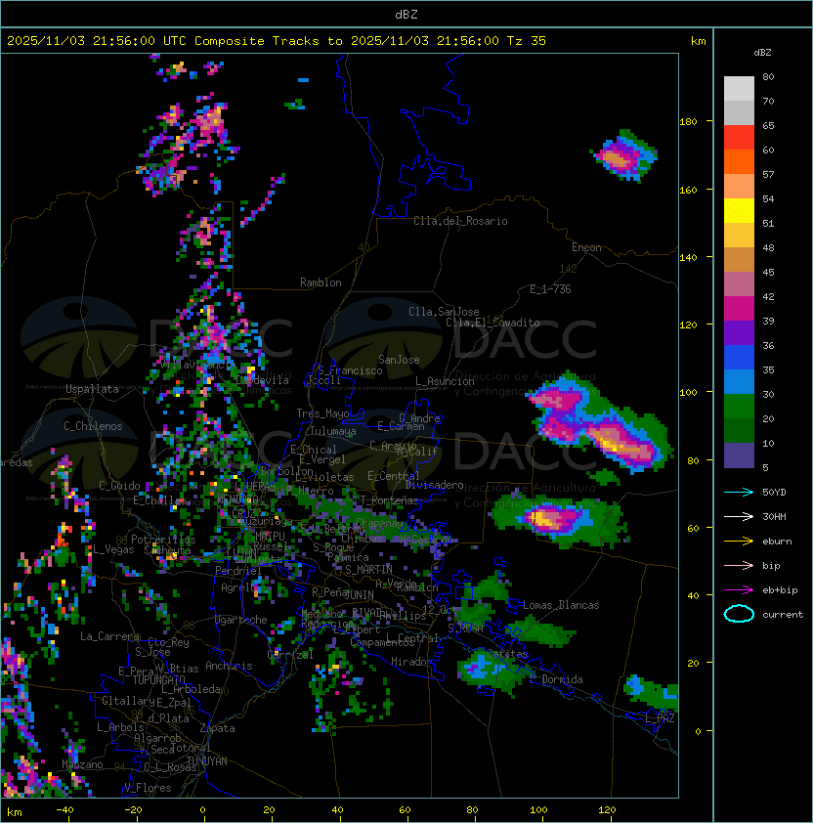
Task: Select the Carrizal place label
Action: click(290, 655)
